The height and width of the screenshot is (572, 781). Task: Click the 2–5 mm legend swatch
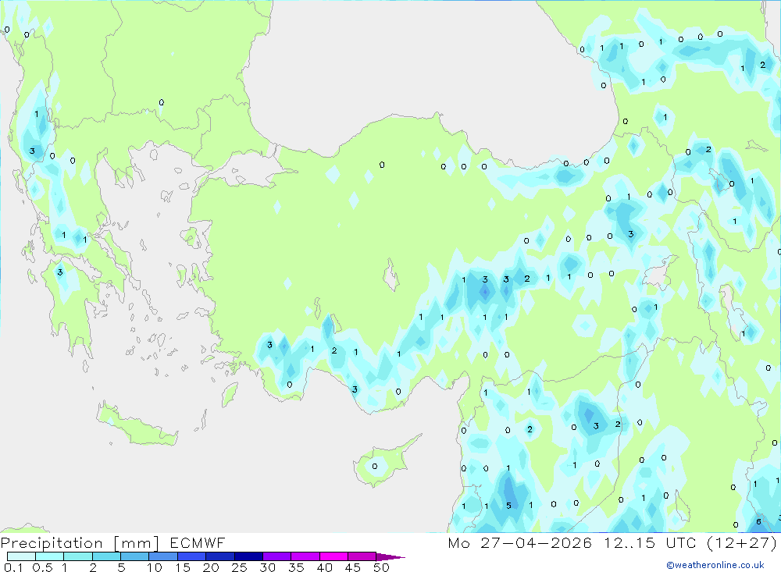coord(106,556)
